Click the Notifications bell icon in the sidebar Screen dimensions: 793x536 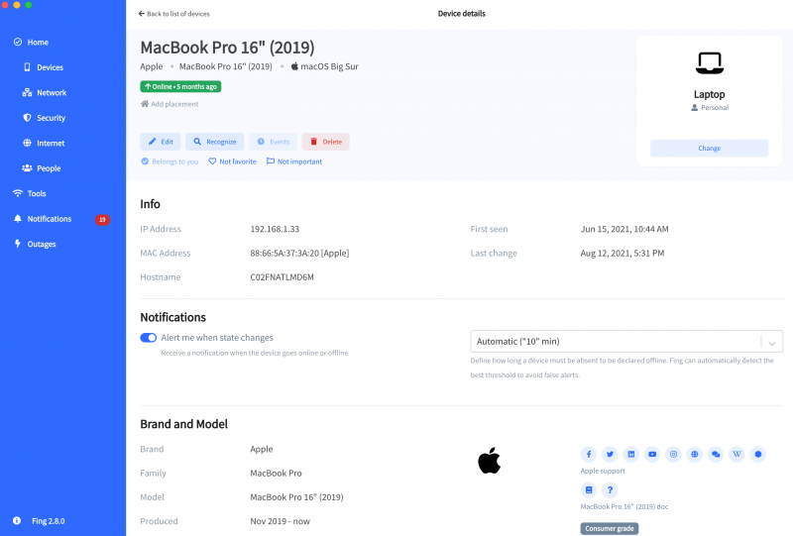(x=18, y=218)
